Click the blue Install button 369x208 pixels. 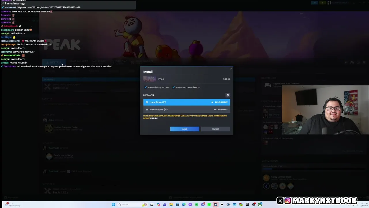[184, 129]
